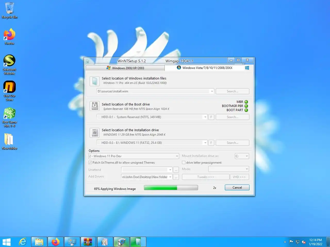
Task: Show hidden system tray icons
Action: point(285,242)
